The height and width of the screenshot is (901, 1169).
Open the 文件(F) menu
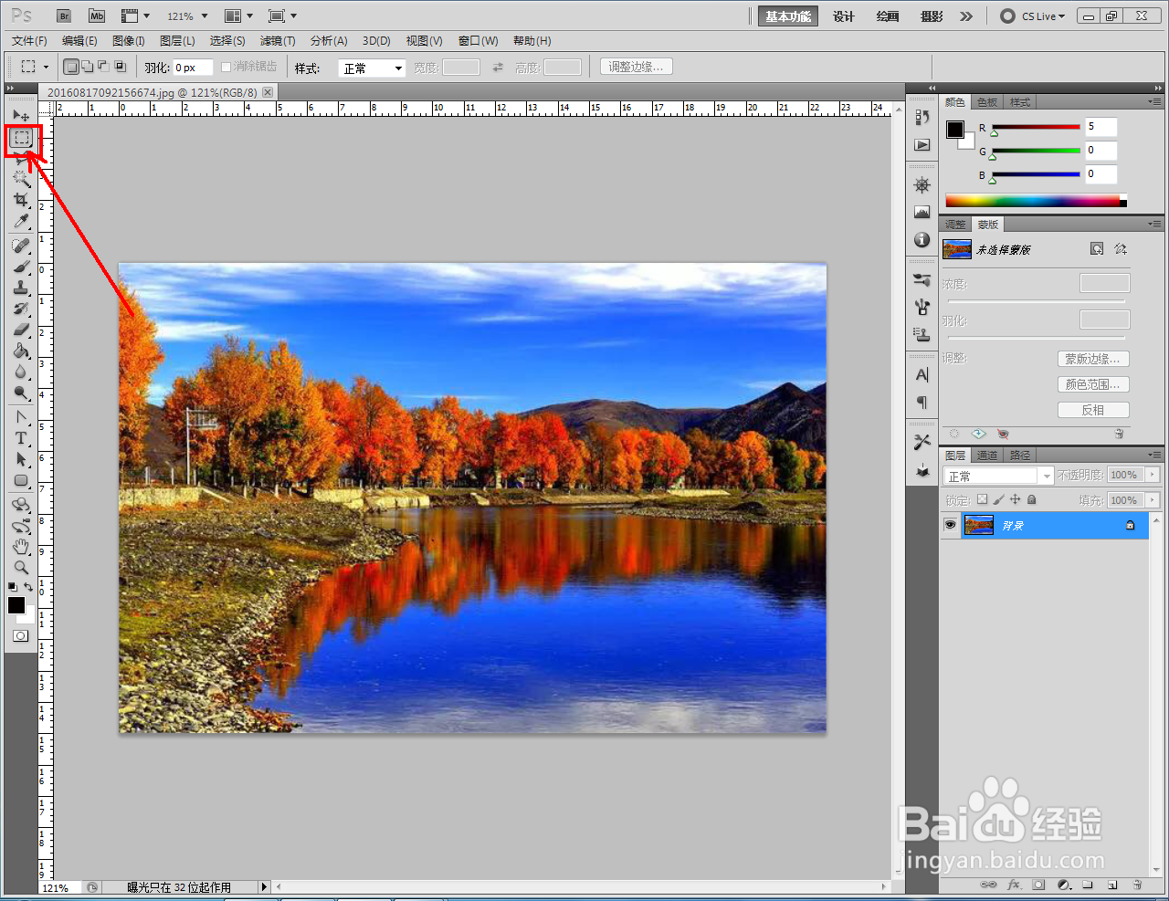[29, 41]
